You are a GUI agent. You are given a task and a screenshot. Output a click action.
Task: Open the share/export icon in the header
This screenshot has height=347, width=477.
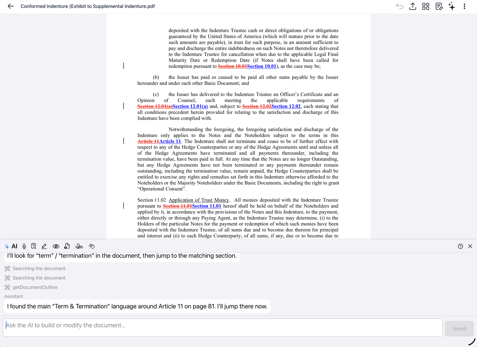click(x=413, y=6)
